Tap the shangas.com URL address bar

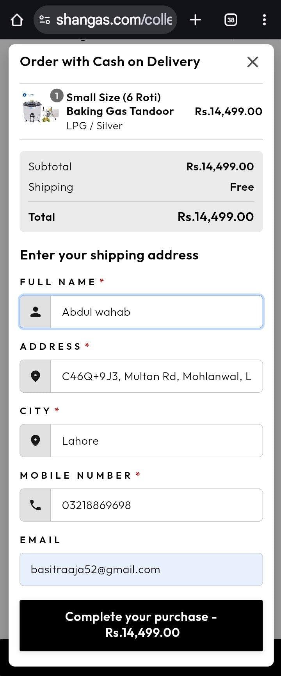[x=113, y=20]
